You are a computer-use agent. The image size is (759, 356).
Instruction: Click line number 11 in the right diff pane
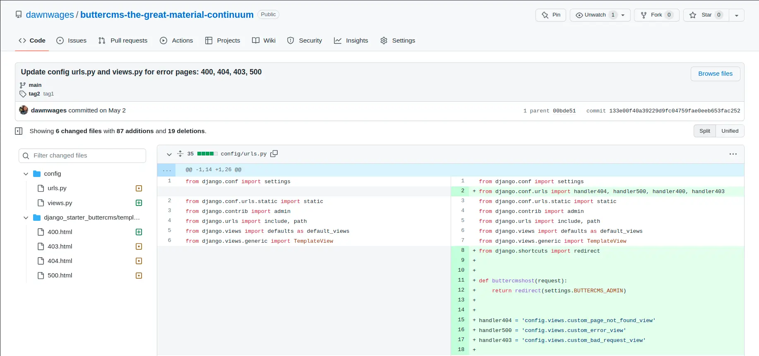461,280
